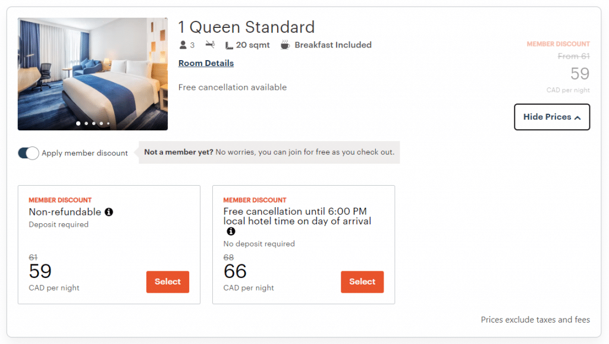Select the Non-refundable 59 CAD rate
Viewport: 609px width, 344px height.
coord(167,282)
